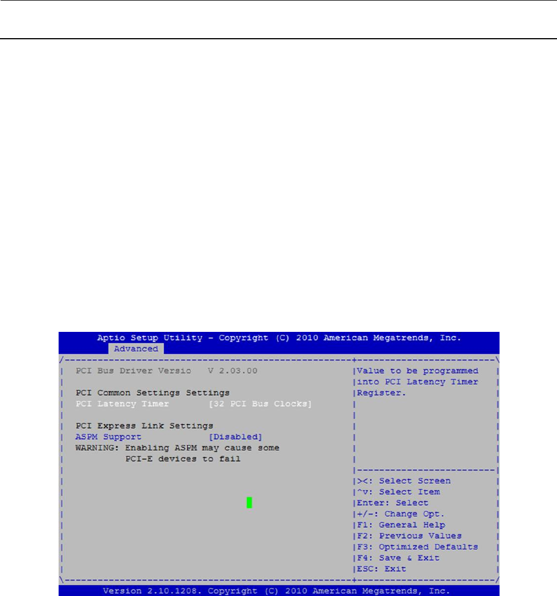Click the 'F3: Optimized Defaults' hint

(x=418, y=547)
